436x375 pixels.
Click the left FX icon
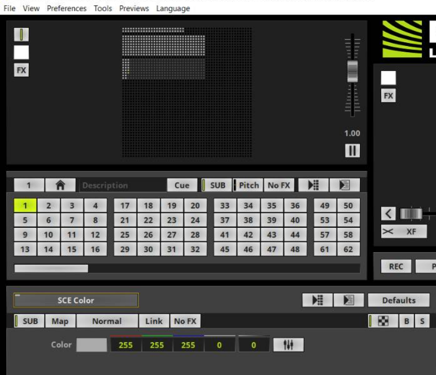21,71
